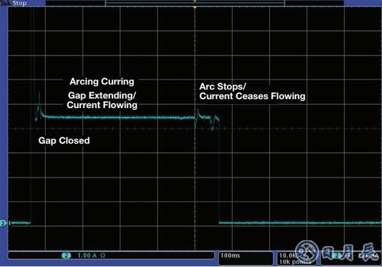Click the trigger level readout at bottom right

(x=367, y=256)
